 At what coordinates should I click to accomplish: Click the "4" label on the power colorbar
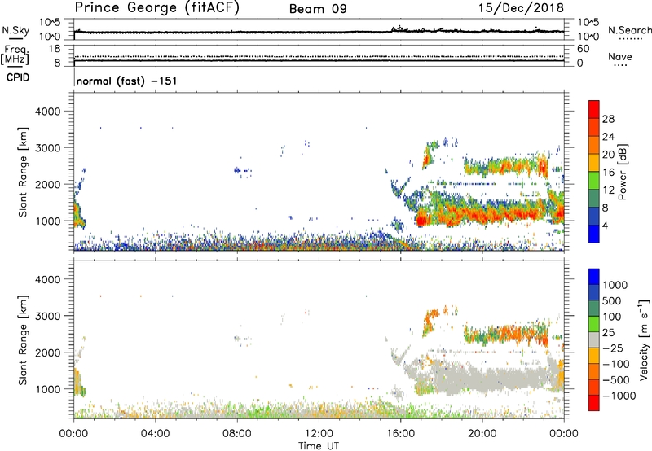[605, 226]
